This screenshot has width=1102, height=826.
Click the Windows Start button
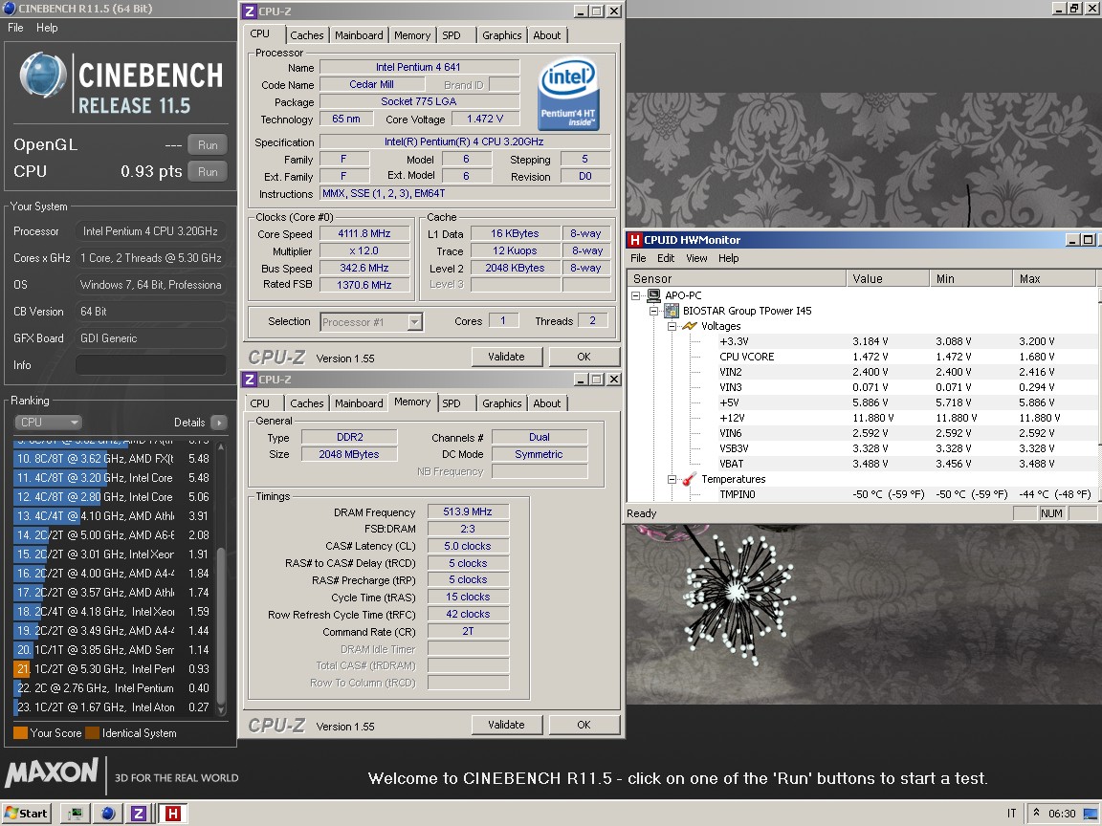(x=27, y=814)
